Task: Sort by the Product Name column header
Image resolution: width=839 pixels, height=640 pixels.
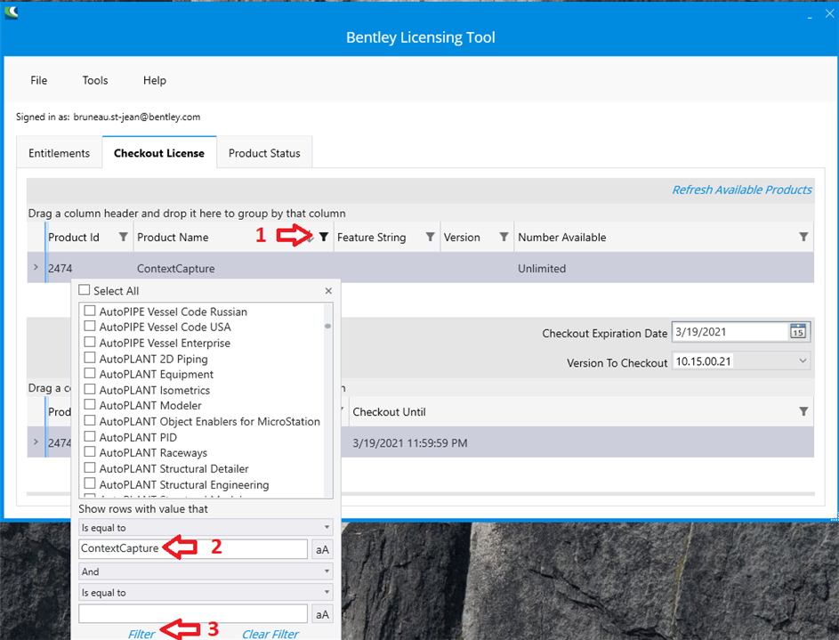Action: [173, 237]
